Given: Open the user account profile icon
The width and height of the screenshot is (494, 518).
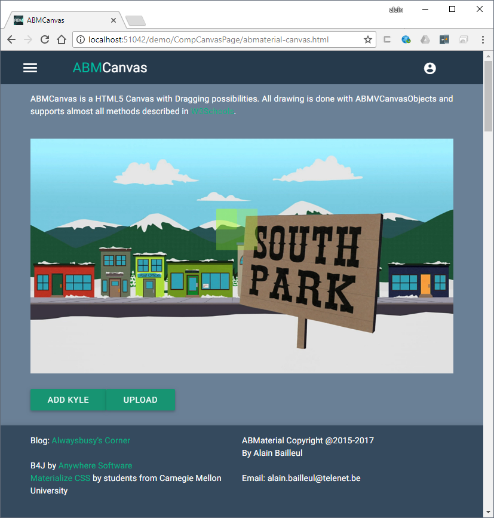Looking at the screenshot, I should (x=429, y=68).
